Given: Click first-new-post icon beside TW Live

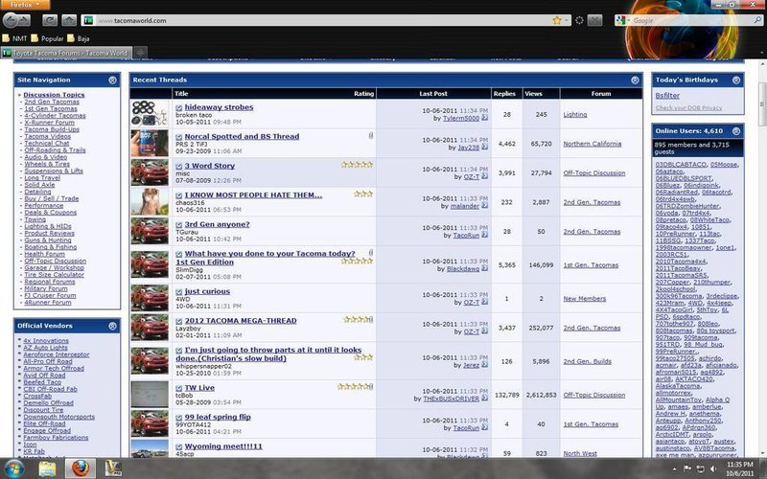Looking at the screenshot, I should click(x=179, y=388).
